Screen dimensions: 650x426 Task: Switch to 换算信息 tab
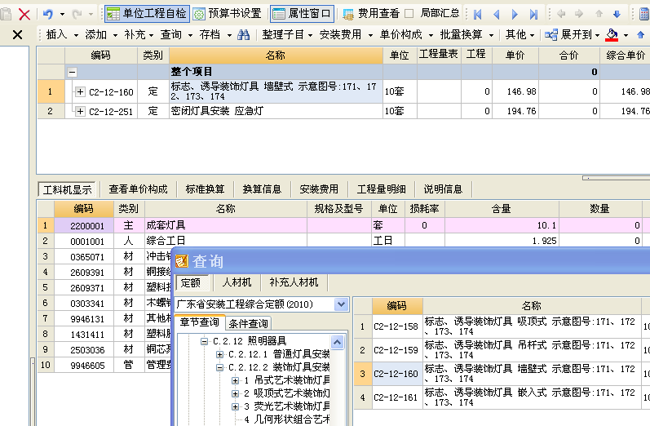pyautogui.click(x=262, y=189)
